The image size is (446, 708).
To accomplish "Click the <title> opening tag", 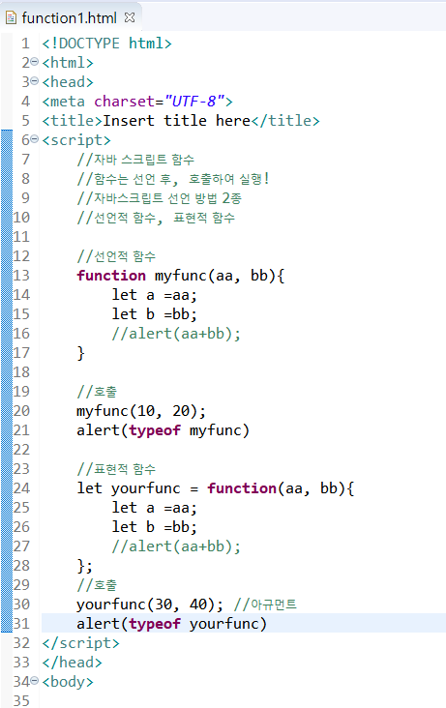I will tap(73, 121).
